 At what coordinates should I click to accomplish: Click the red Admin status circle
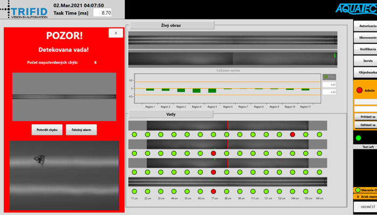[x=359, y=90]
